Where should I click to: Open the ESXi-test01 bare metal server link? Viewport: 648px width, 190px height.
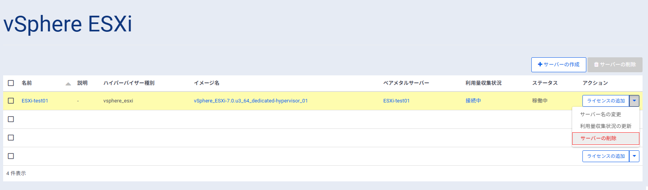tap(396, 101)
